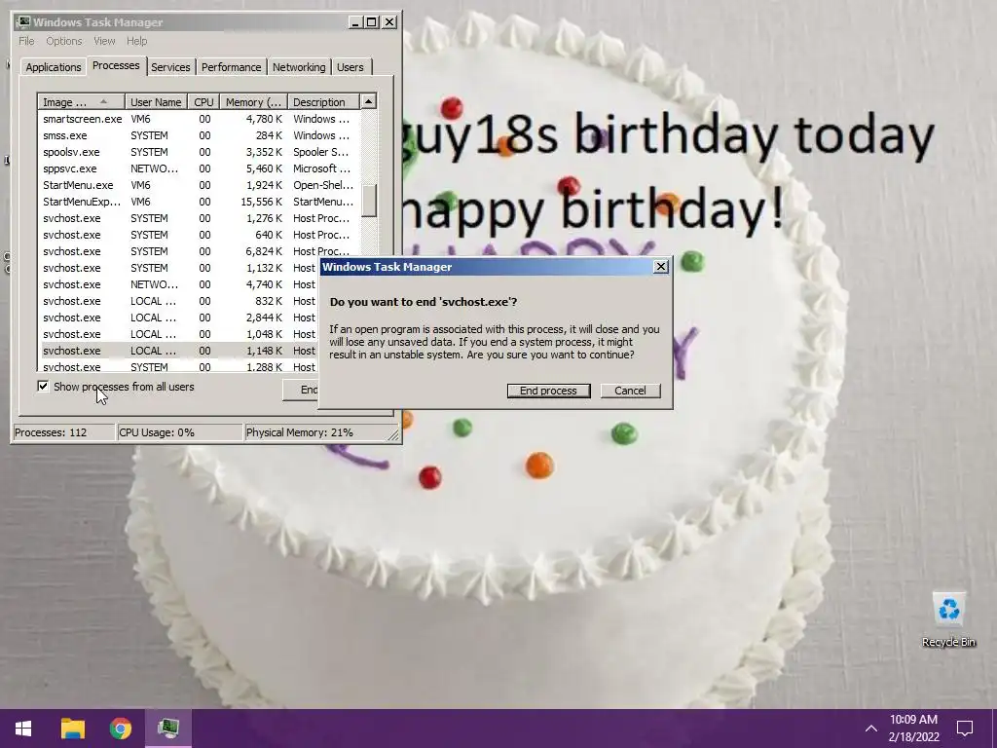Confirm with the End process button

coord(549,391)
